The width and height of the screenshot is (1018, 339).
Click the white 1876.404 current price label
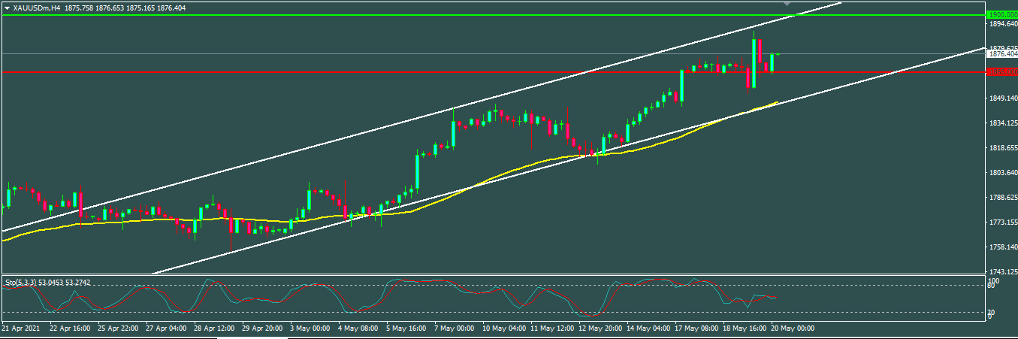[1002, 54]
